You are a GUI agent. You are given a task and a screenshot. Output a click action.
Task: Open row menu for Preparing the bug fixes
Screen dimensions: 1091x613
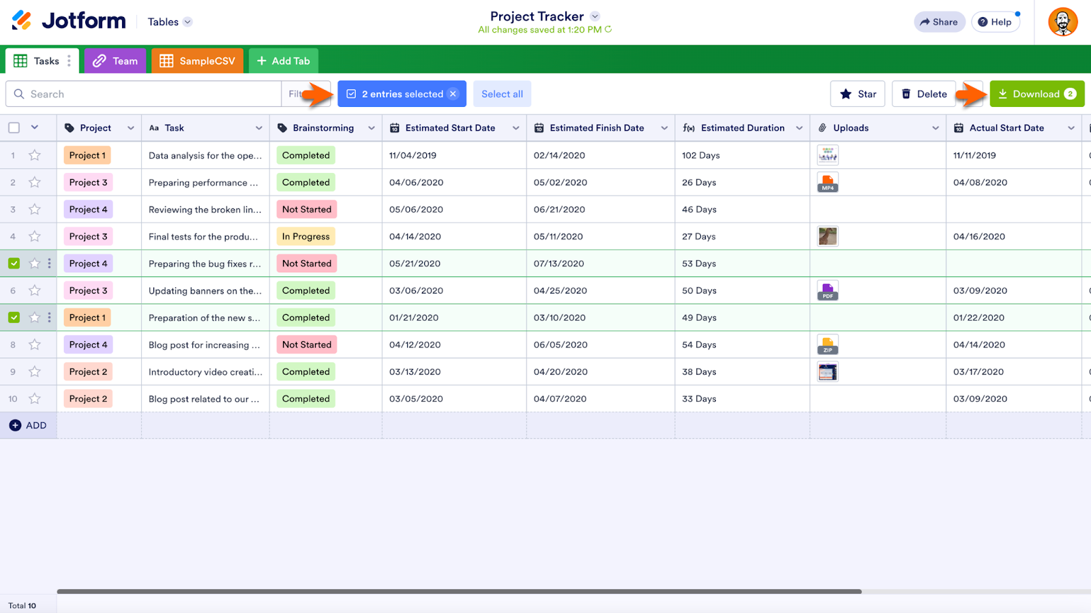coord(49,264)
